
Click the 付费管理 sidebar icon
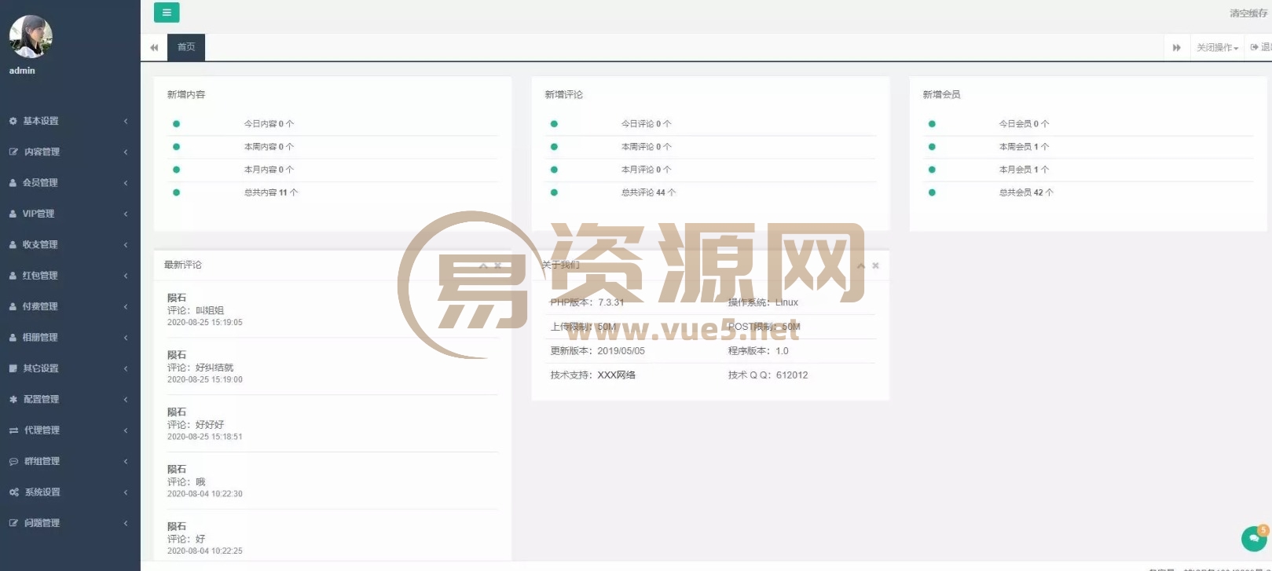(x=13, y=307)
